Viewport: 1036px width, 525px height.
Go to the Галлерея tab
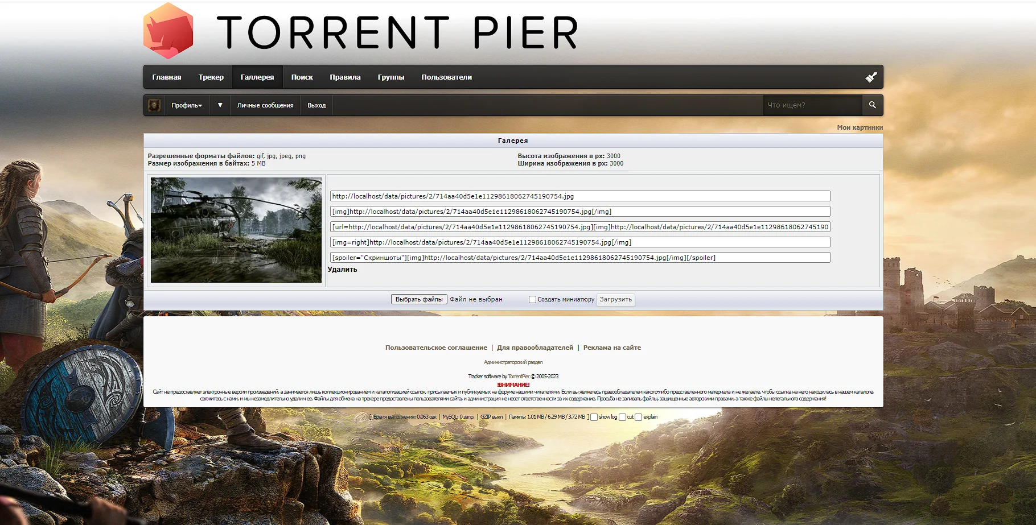tap(257, 77)
